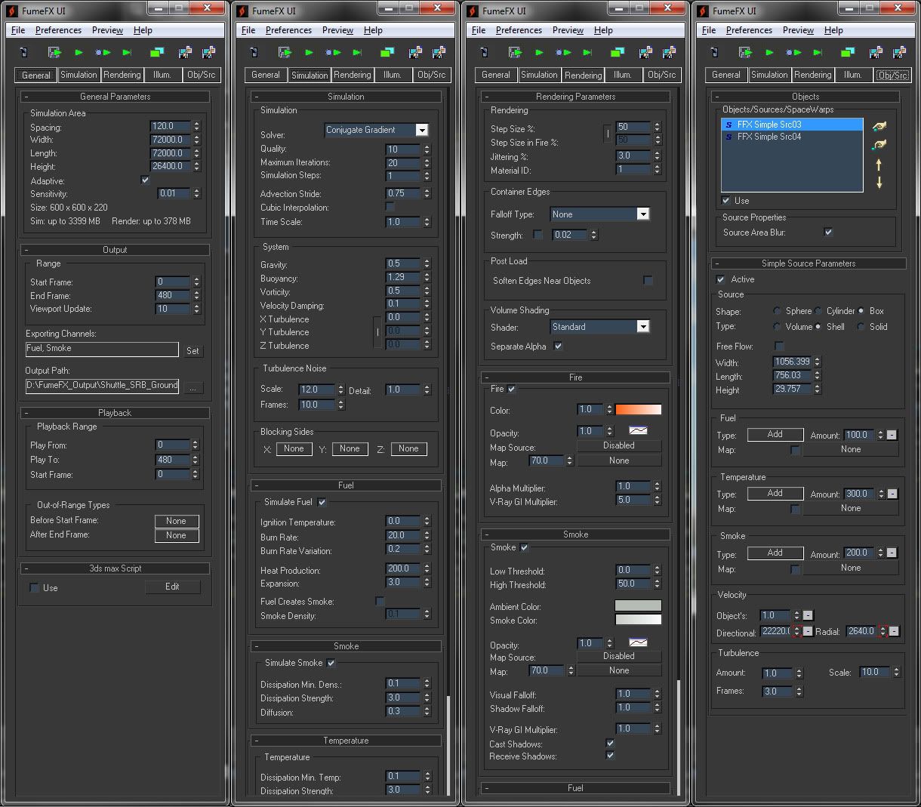Select the Sphere shape radio button
The image size is (921, 807).
(x=777, y=311)
